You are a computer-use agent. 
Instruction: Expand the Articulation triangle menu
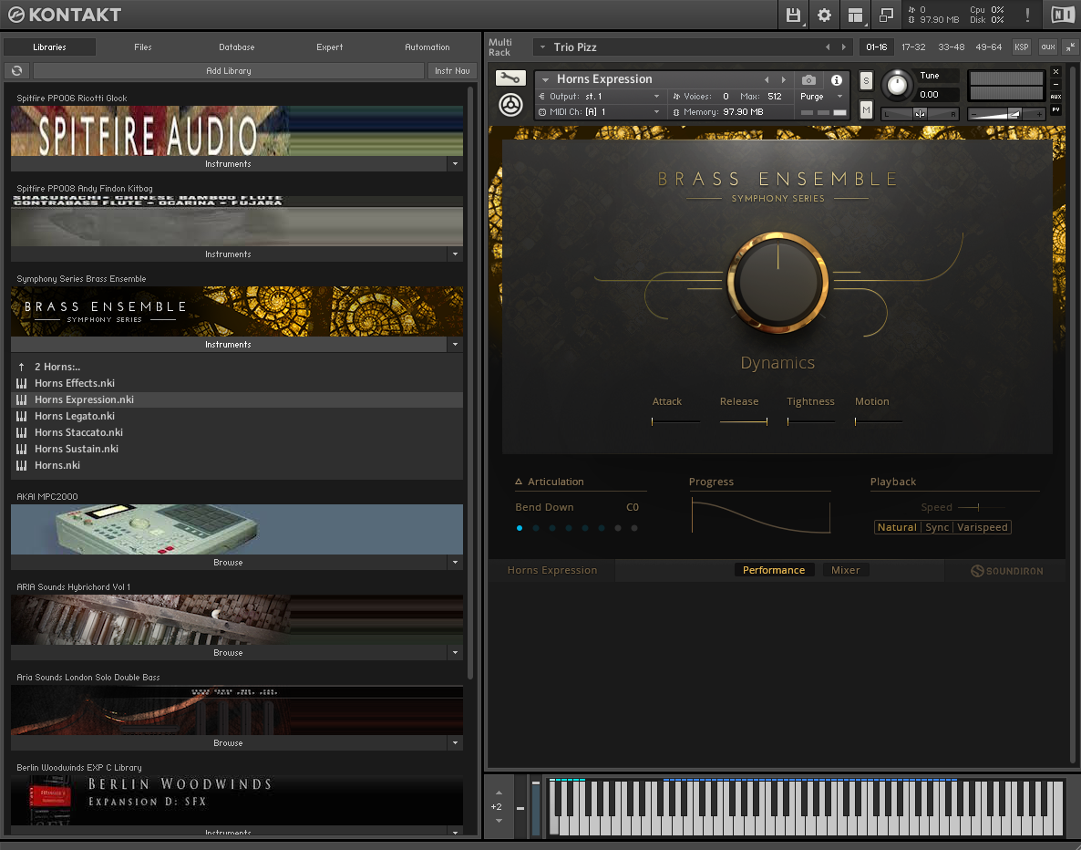click(519, 482)
